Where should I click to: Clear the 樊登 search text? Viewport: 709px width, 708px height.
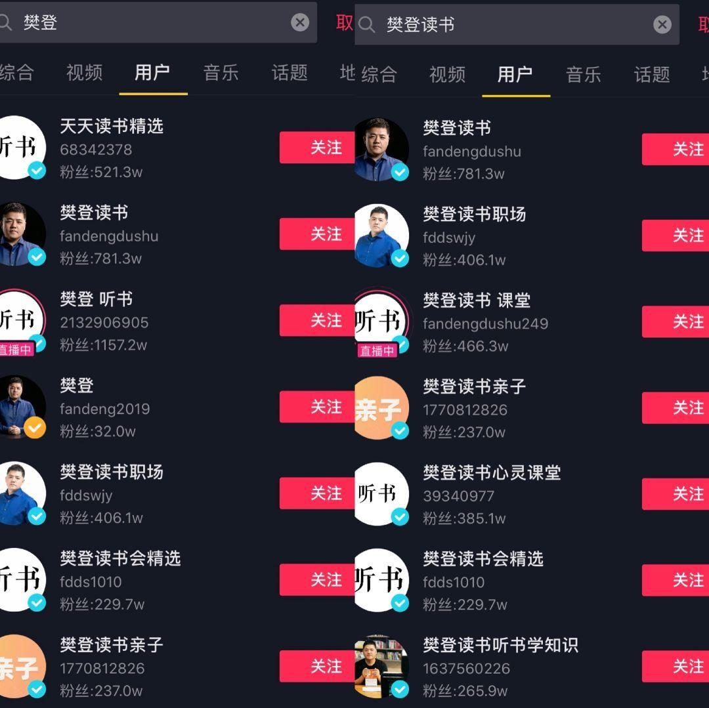coord(300,22)
